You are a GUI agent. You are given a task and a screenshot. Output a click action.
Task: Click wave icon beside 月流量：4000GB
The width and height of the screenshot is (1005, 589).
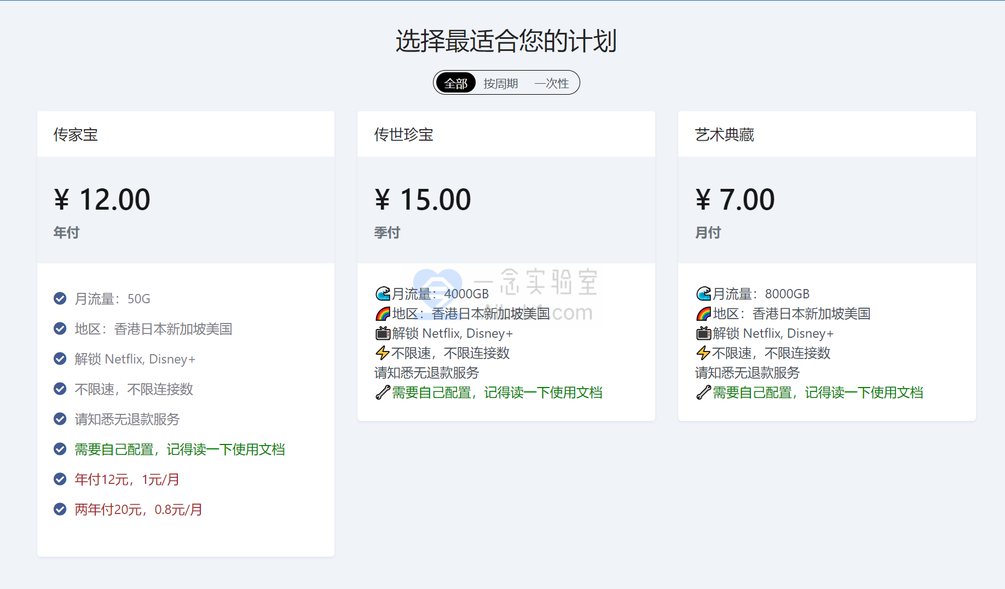point(383,294)
